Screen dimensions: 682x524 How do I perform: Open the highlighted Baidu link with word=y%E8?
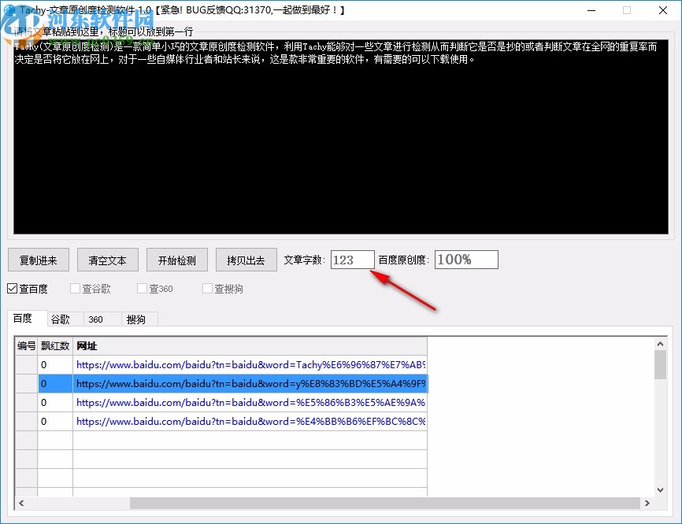[x=250, y=384]
